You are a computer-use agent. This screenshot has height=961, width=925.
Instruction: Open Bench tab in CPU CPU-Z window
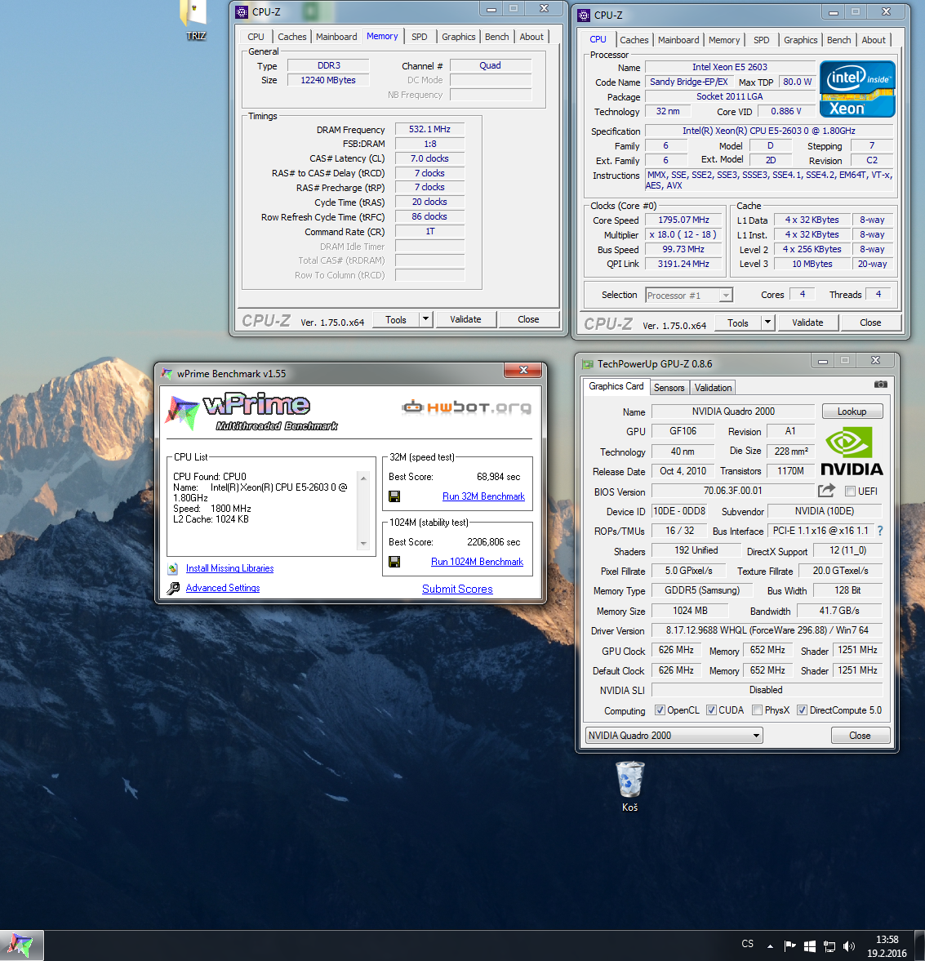(x=838, y=40)
